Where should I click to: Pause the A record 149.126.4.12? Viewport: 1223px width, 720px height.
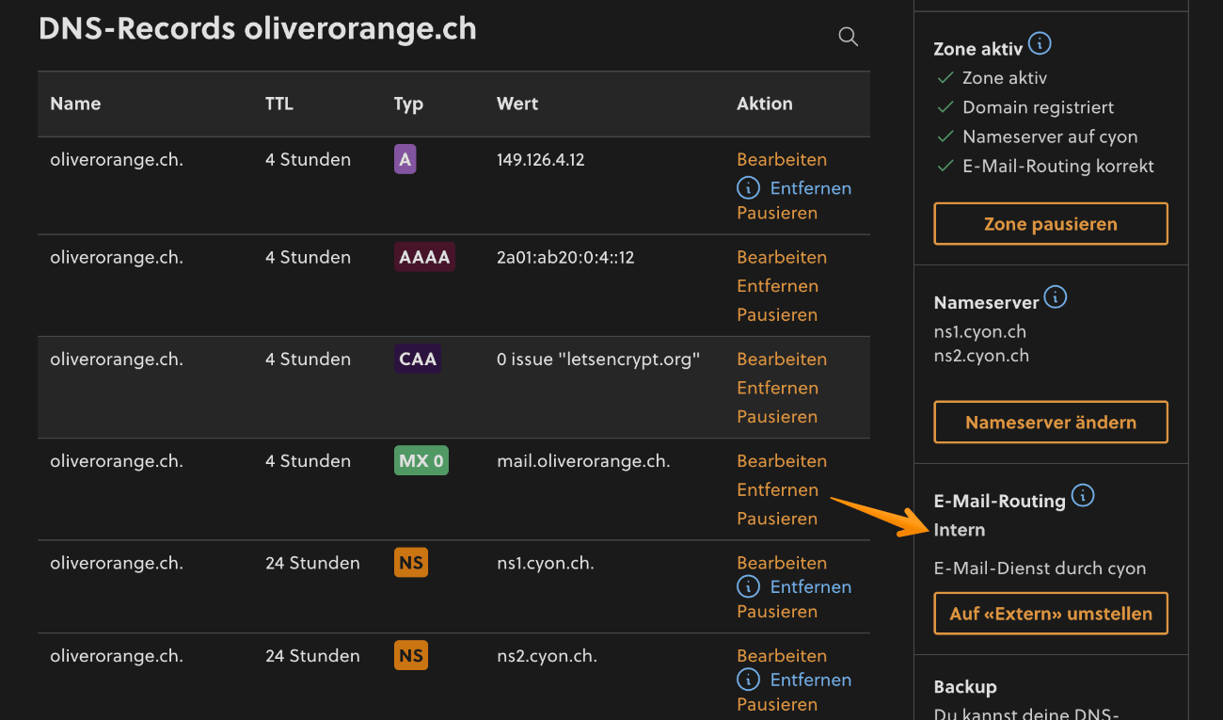777,213
